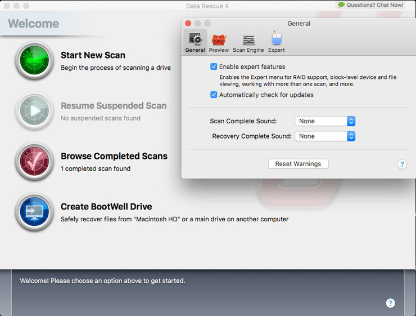Click the green chat bubble icon
Viewport: 416px width, 316px height.
coord(341,5)
